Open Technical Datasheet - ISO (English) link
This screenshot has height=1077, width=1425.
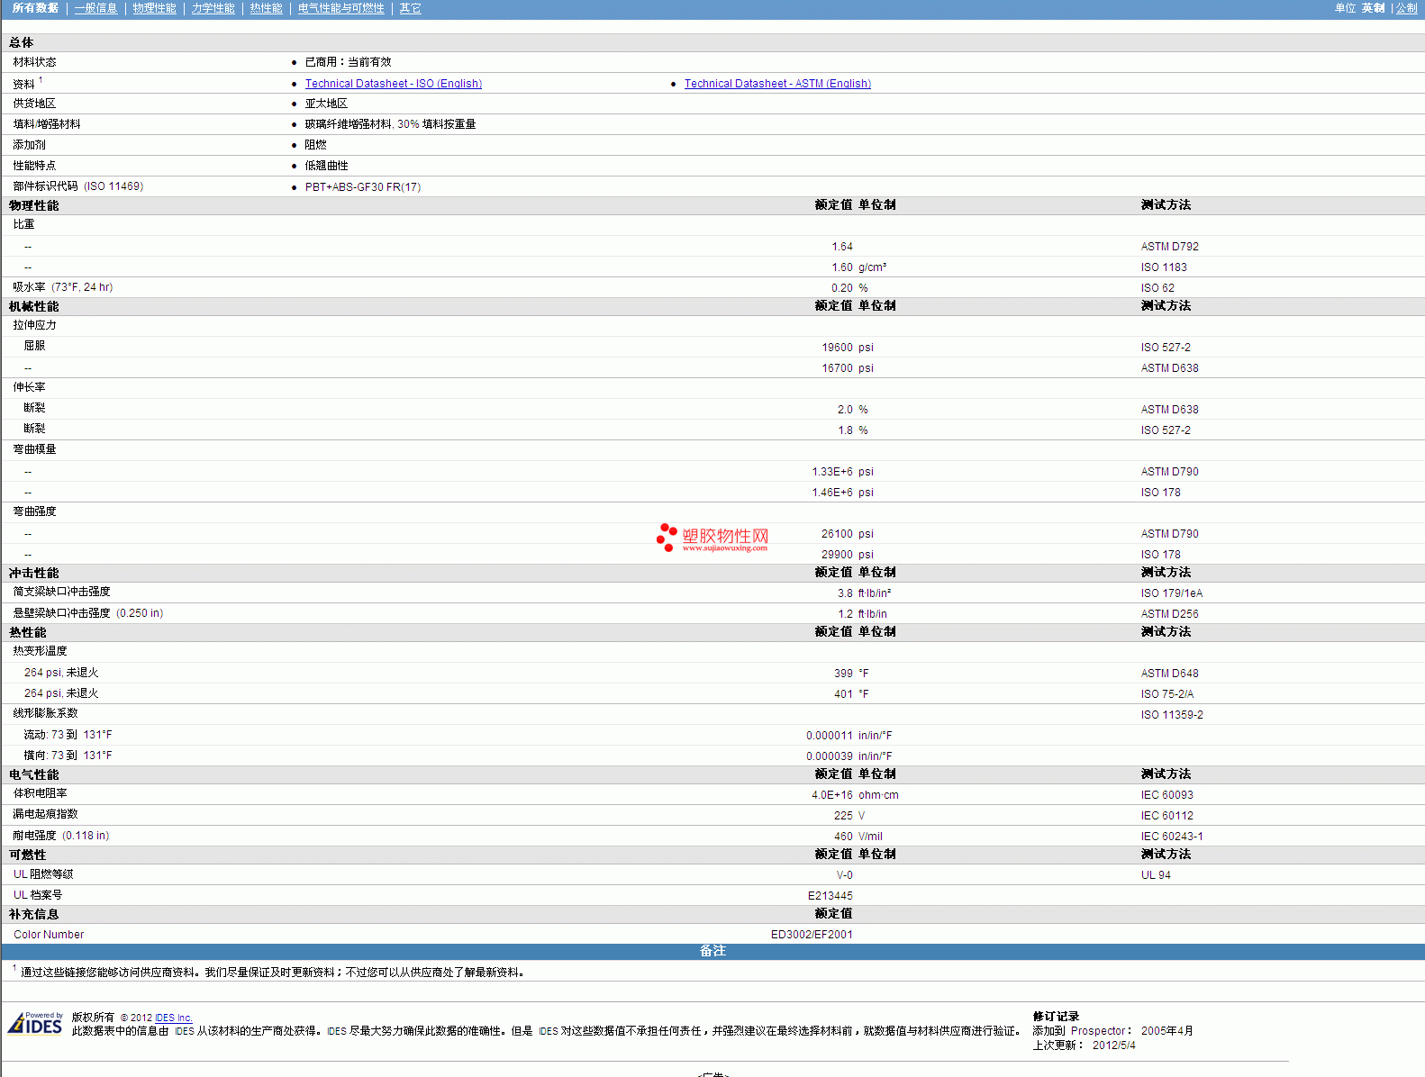393,84
